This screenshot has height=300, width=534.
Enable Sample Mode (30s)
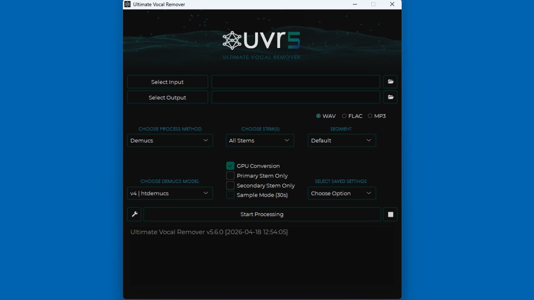point(230,195)
